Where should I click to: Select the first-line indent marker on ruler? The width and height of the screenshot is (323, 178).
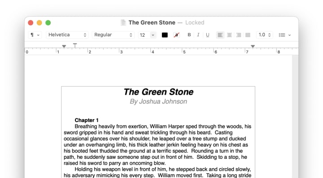[x=75, y=45]
